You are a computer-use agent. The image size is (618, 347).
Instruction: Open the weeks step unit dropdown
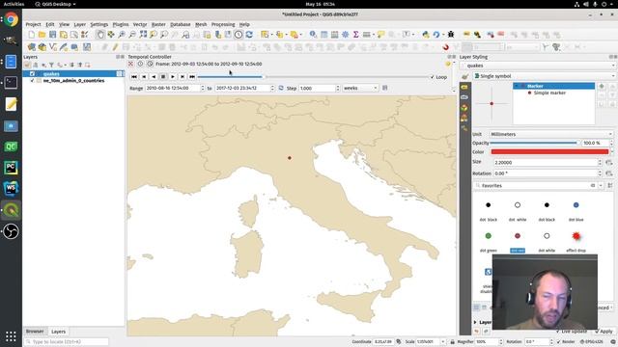[360, 88]
